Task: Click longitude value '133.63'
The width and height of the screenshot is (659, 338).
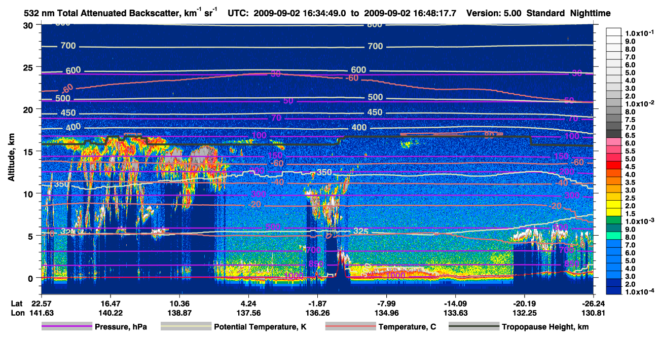Action: [455, 313]
